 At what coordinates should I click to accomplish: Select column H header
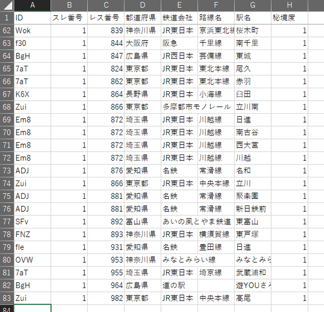coord(290,5)
